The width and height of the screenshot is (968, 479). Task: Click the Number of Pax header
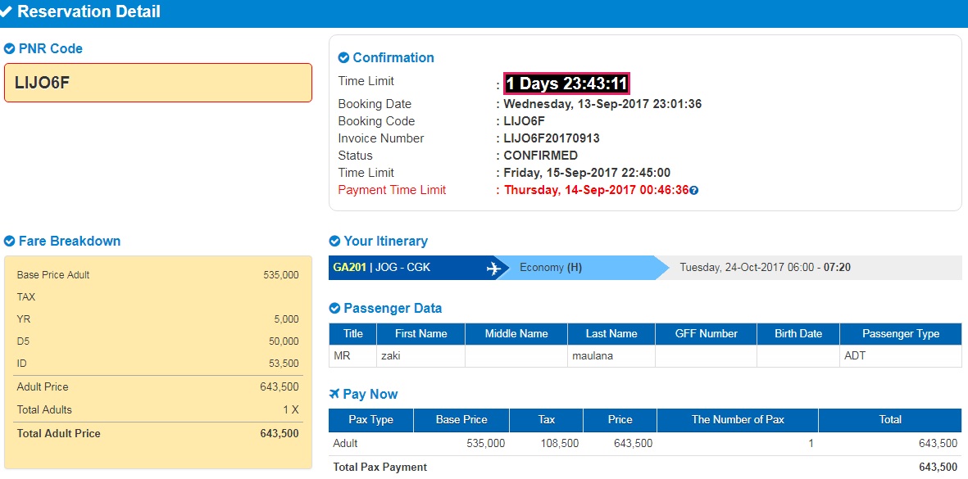[737, 420]
